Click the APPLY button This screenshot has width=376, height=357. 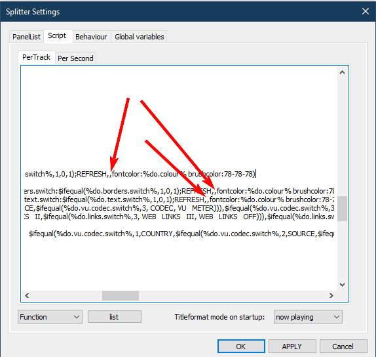coord(292,346)
